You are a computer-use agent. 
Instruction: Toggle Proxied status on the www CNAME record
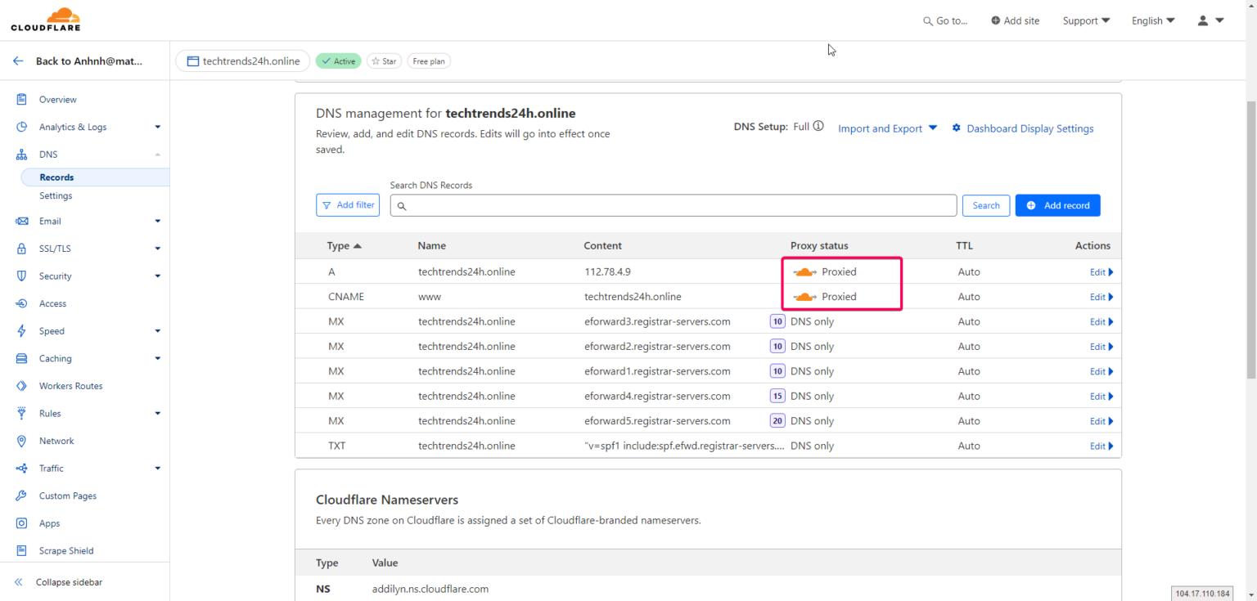click(805, 296)
